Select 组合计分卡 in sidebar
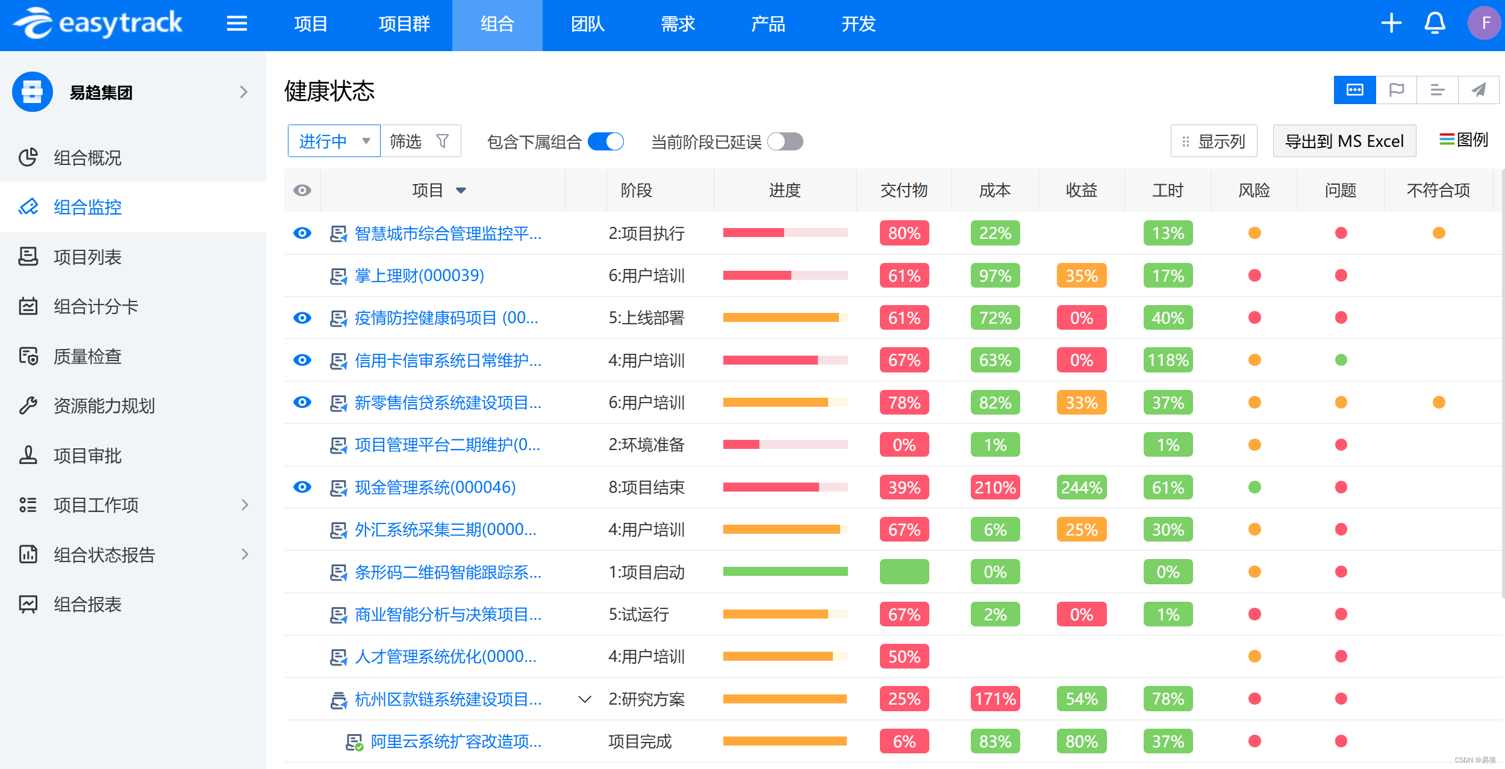1505x769 pixels. pos(96,307)
